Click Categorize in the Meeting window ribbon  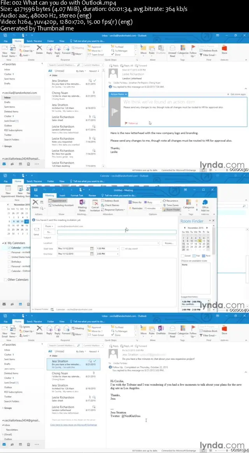[x=189, y=204]
